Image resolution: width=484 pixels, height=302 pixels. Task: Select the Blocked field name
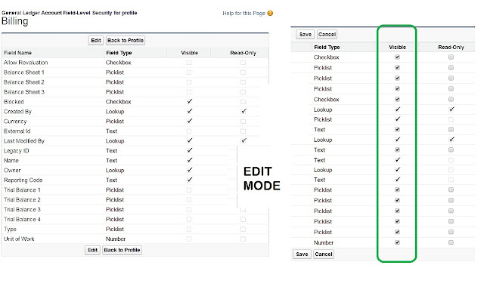coord(14,102)
